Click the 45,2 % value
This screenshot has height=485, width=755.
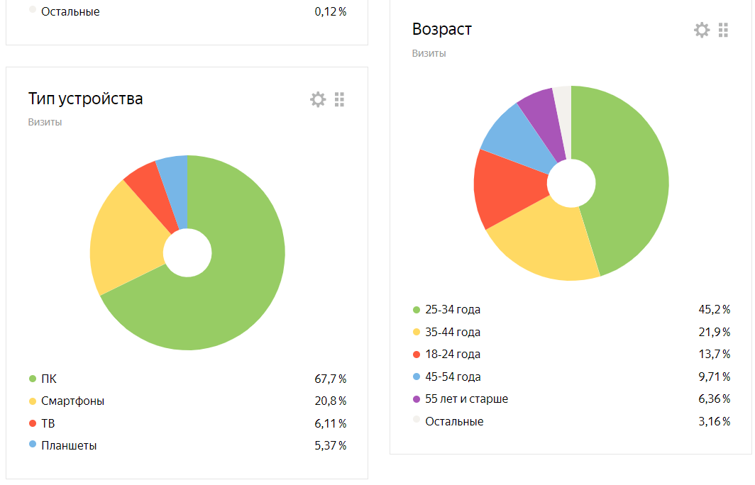pos(714,309)
